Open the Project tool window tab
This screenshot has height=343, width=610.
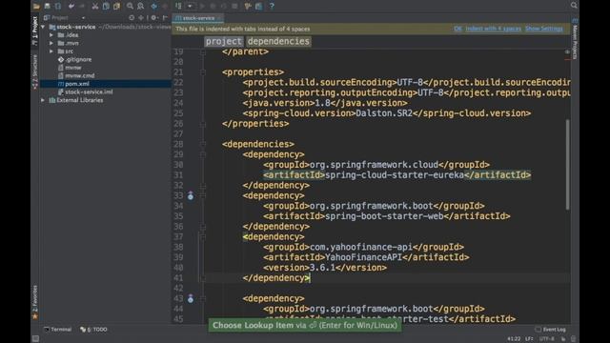(35, 30)
